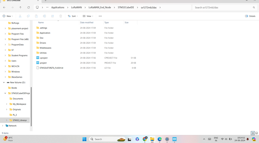Open Google Chrome from taskbar

pos(145,139)
